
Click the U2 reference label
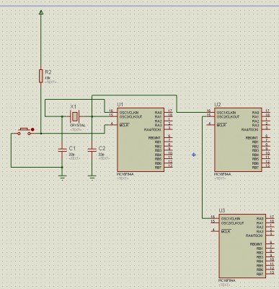point(218,105)
